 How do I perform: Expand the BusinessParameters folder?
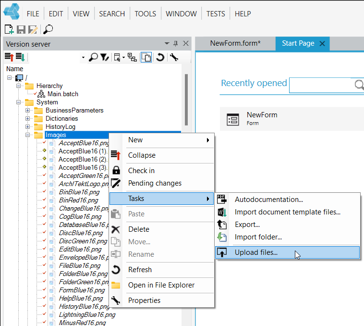pos(28,111)
